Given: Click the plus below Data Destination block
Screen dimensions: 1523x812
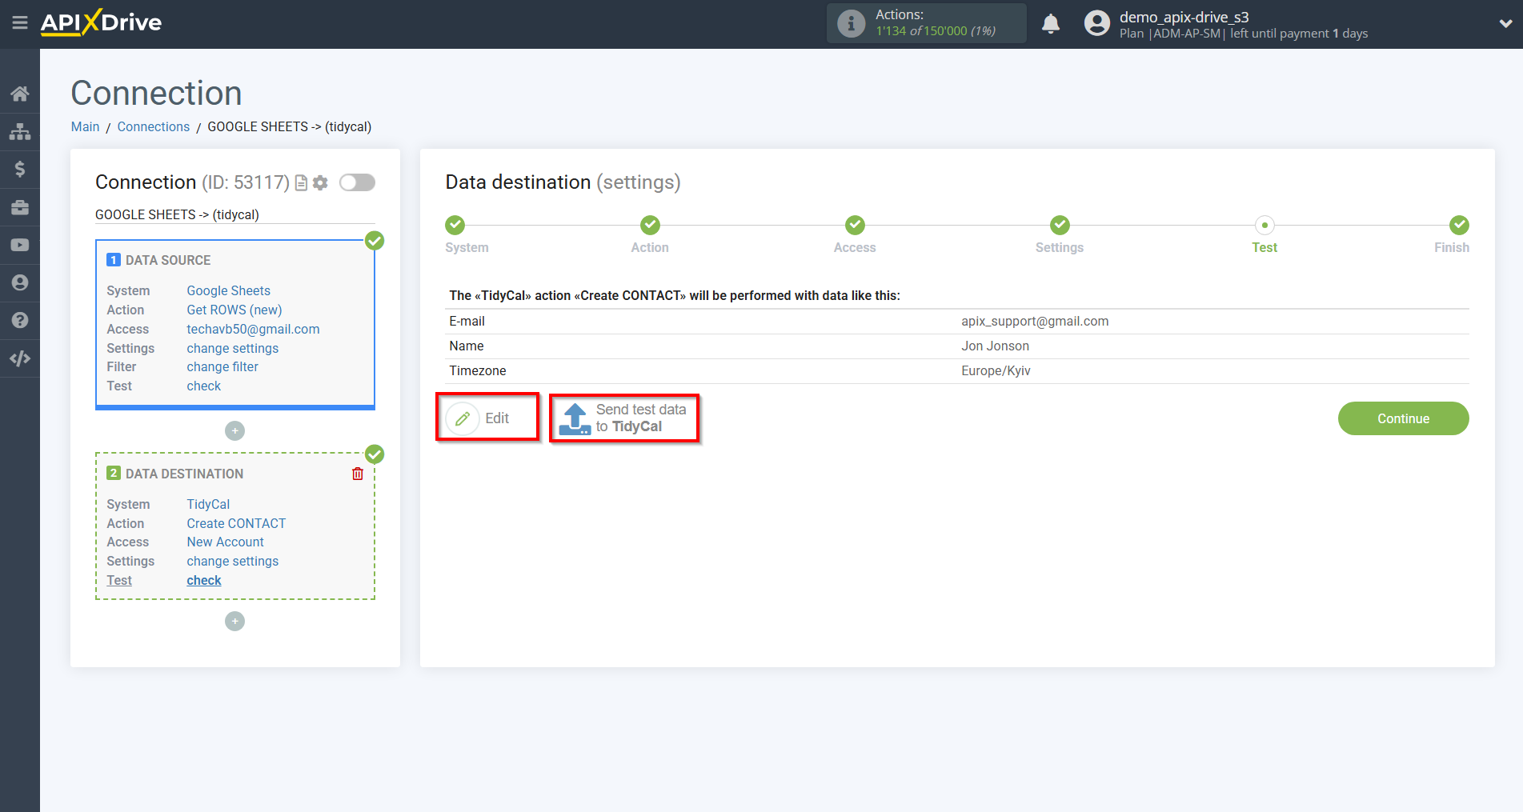Looking at the screenshot, I should (x=234, y=621).
